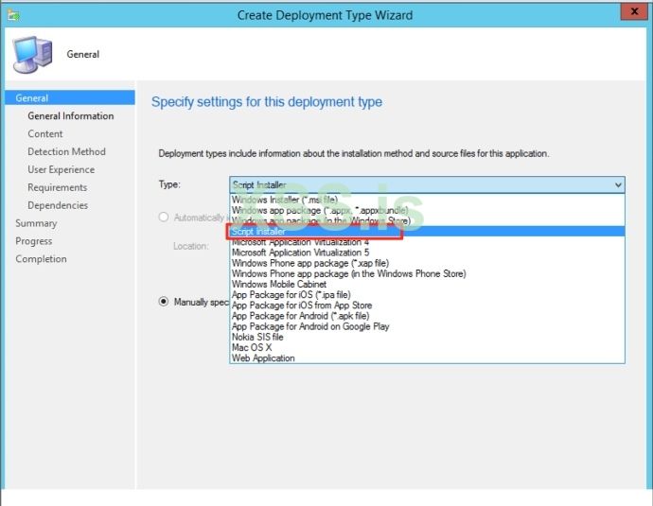Collapse the Type dropdown arrow

click(618, 184)
